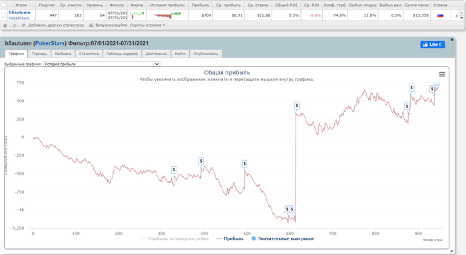Open the chart hamburger menu

pos(442,74)
